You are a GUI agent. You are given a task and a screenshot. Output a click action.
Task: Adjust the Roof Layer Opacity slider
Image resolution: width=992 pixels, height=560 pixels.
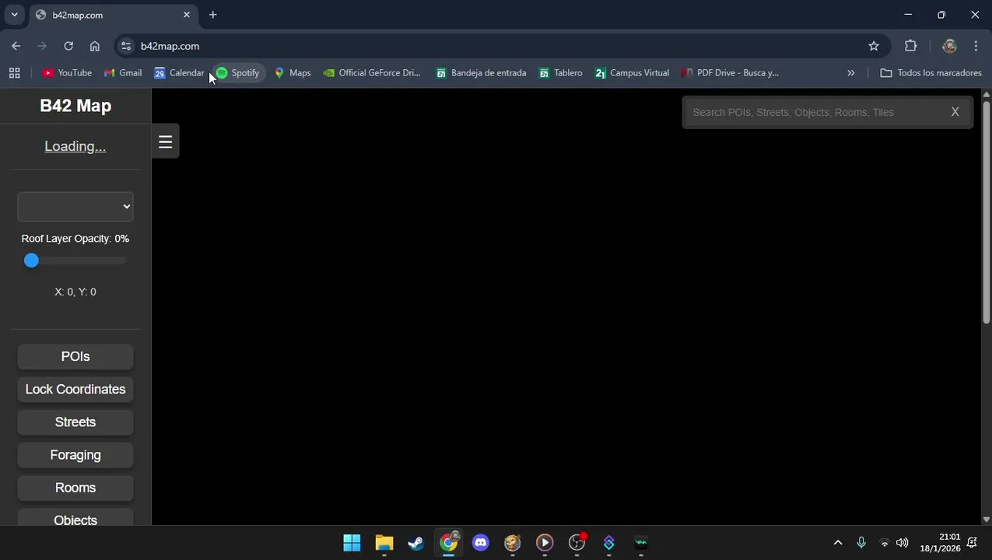[x=75, y=261]
